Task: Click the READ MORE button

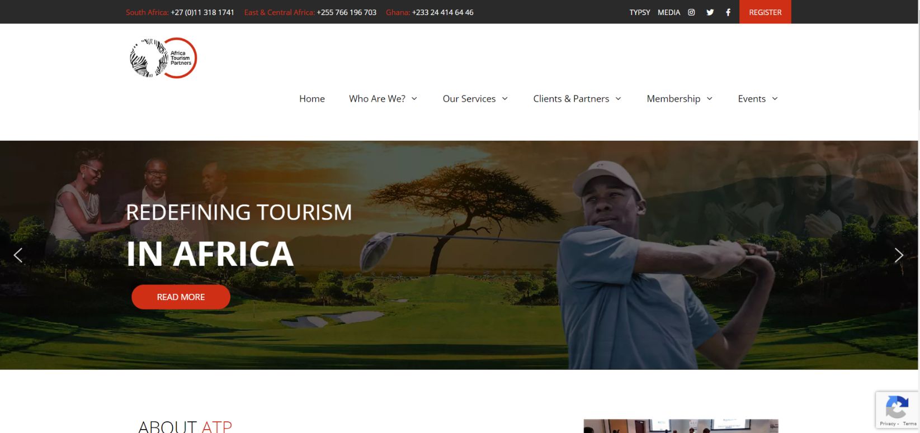Action: pos(181,297)
